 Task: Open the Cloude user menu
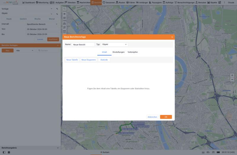coord(231,3)
